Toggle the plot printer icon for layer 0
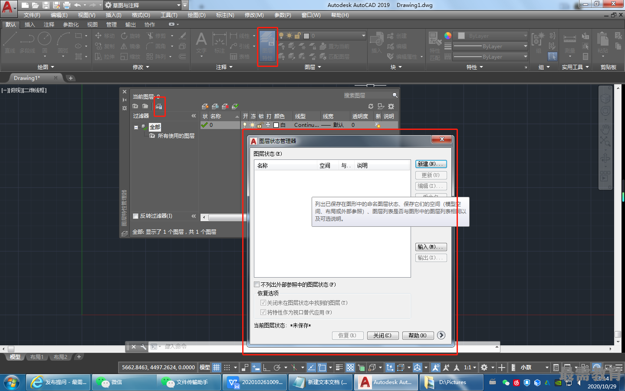Viewport: 625px width, 391px height. 268,125
